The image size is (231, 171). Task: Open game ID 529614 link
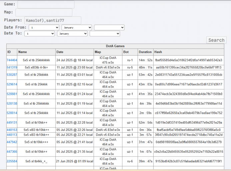pyautogui.click(x=12, y=84)
